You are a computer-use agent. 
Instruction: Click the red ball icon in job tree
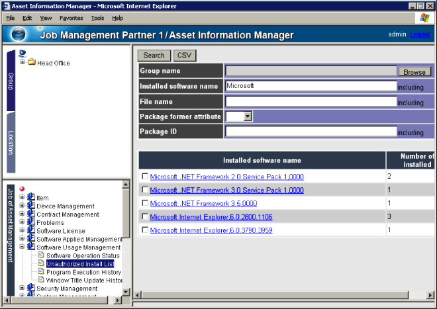tap(22, 189)
